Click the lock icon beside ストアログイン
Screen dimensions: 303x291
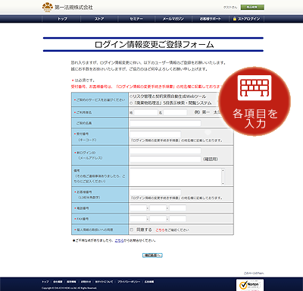[x=235, y=19]
